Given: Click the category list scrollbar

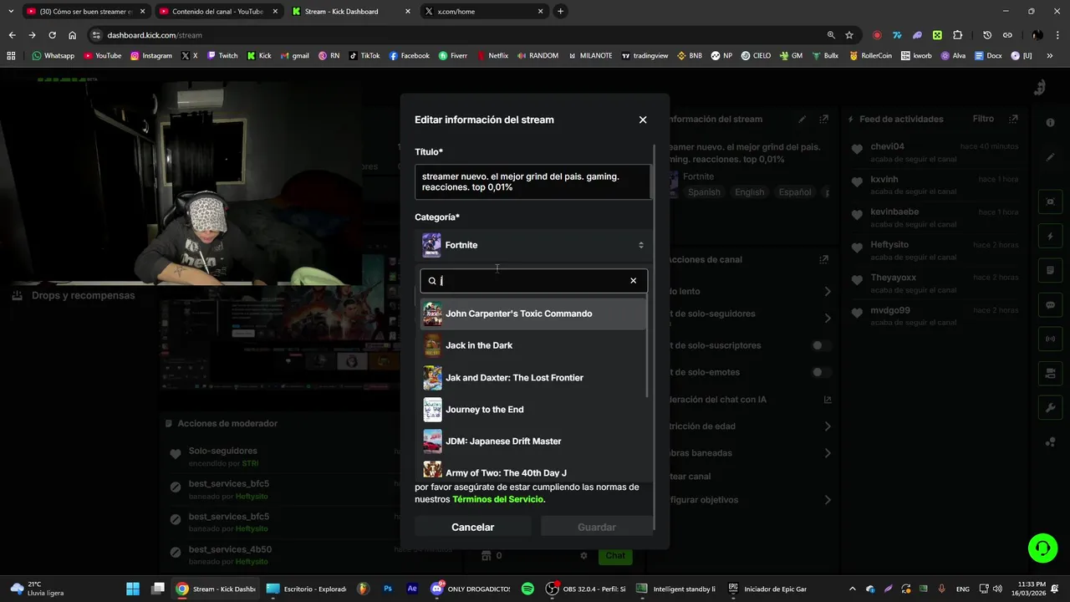Looking at the screenshot, I should (x=648, y=347).
